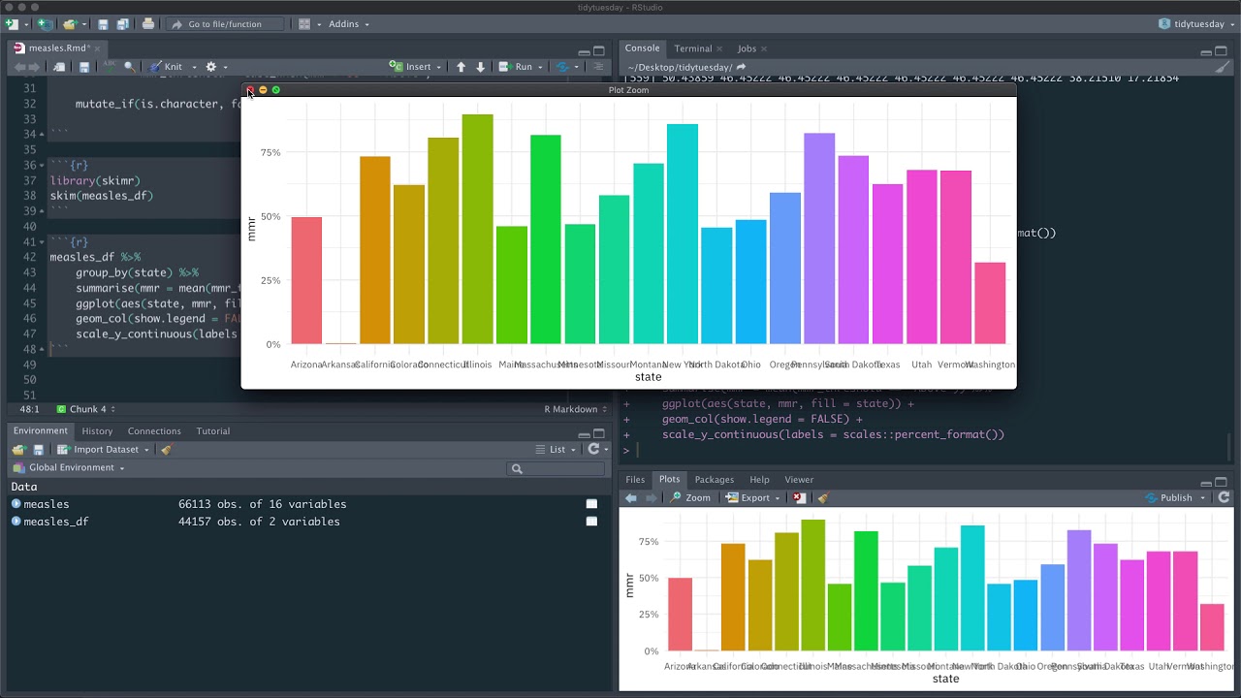
Task: Change R Markdown file type selector
Action: point(576,409)
